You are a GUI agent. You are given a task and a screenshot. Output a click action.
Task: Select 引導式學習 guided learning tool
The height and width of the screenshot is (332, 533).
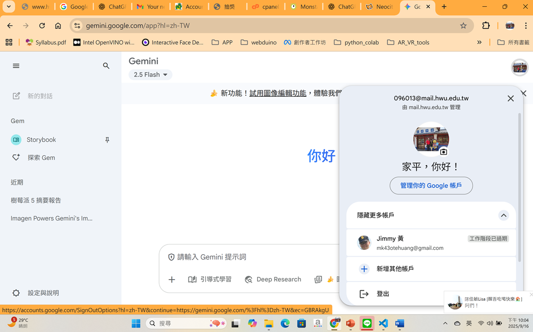click(210, 279)
